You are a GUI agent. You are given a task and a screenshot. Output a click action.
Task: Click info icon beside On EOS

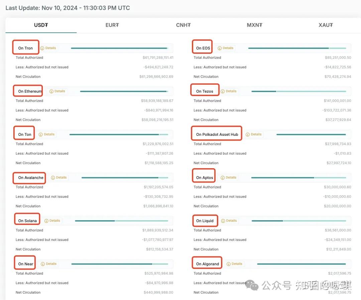click(220, 48)
